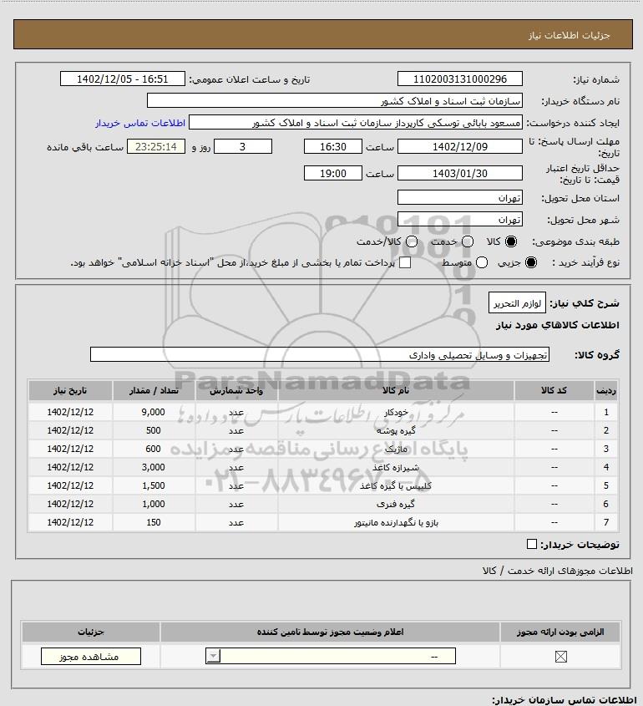Select the ماژیک item row

(x=323, y=449)
